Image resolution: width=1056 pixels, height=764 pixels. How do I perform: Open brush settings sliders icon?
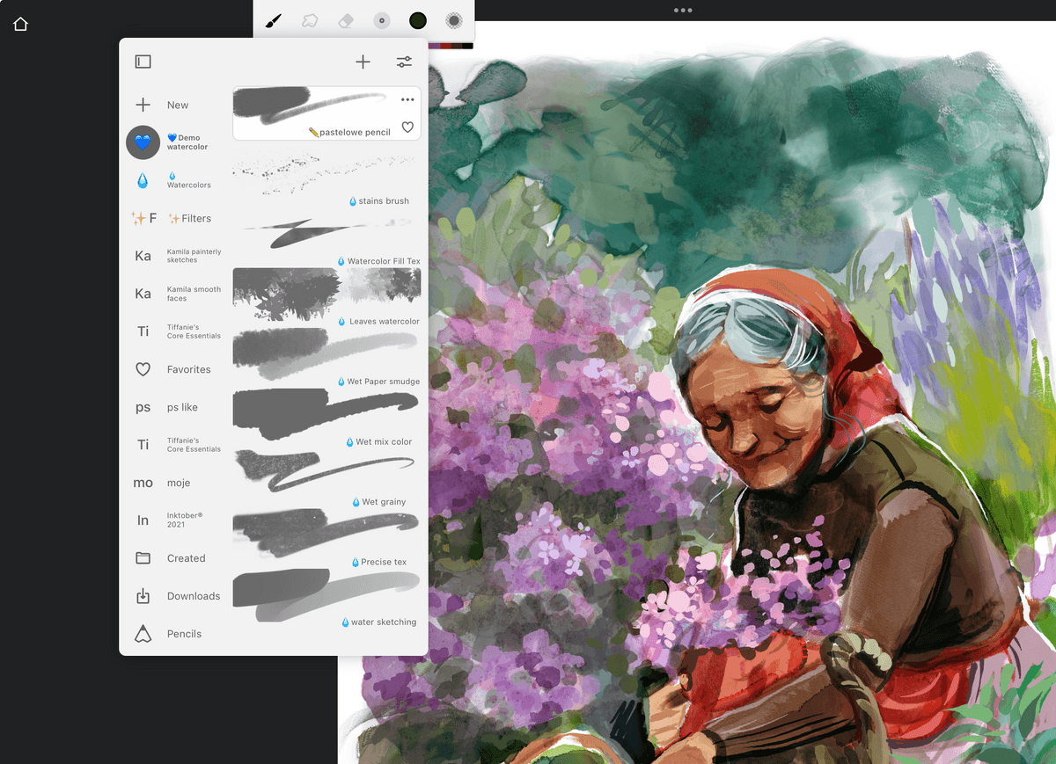[404, 62]
